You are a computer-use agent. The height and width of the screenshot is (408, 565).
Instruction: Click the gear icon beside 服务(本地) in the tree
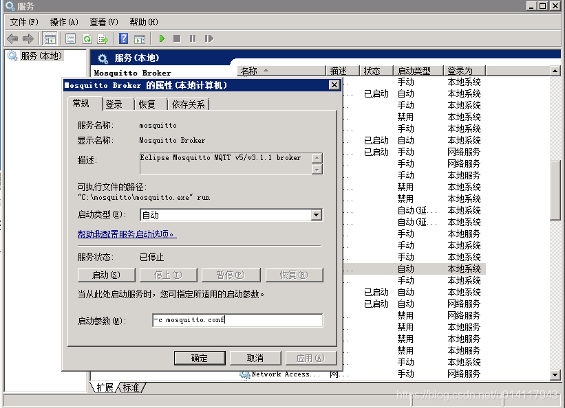coord(12,56)
